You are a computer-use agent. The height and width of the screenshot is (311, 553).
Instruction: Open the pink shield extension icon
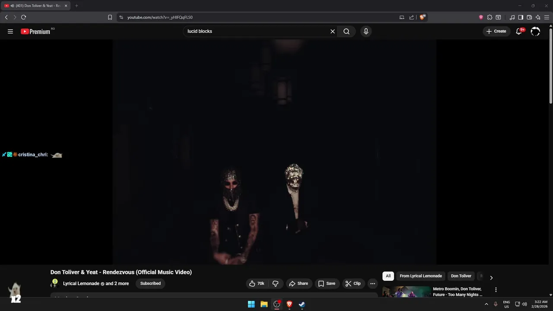(x=481, y=17)
